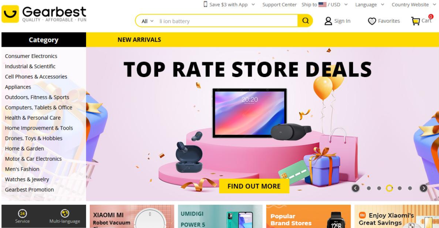
Task: Advance to next banner slide arrow
Action: pyautogui.click(x=423, y=188)
